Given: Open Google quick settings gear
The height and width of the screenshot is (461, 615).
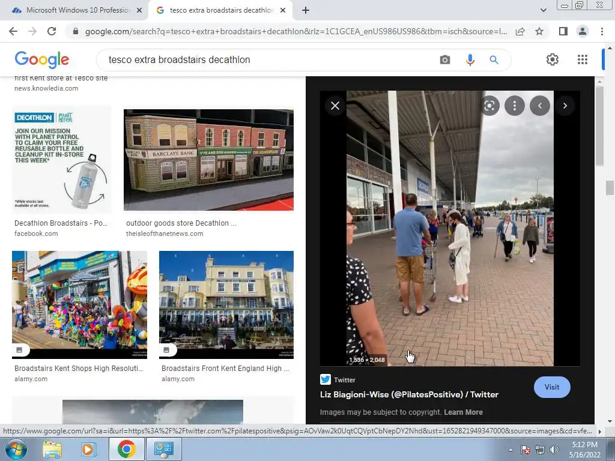Looking at the screenshot, I should pyautogui.click(x=553, y=59).
